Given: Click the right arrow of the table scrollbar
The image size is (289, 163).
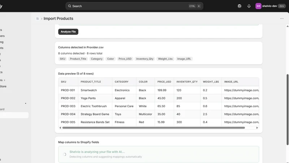Looking at the screenshot, I should click(257, 128).
